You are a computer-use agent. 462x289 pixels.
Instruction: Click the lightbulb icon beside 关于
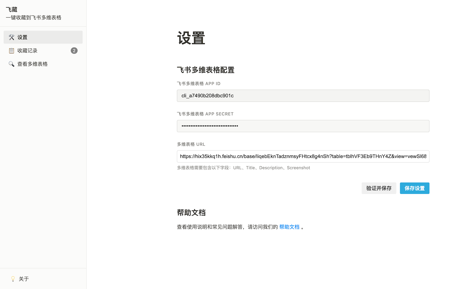point(13,279)
